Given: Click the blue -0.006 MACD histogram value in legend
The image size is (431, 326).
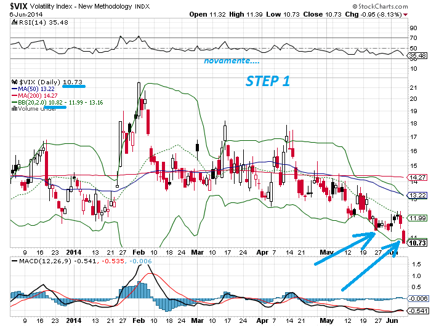Looking at the screenshot, I should (140, 261).
